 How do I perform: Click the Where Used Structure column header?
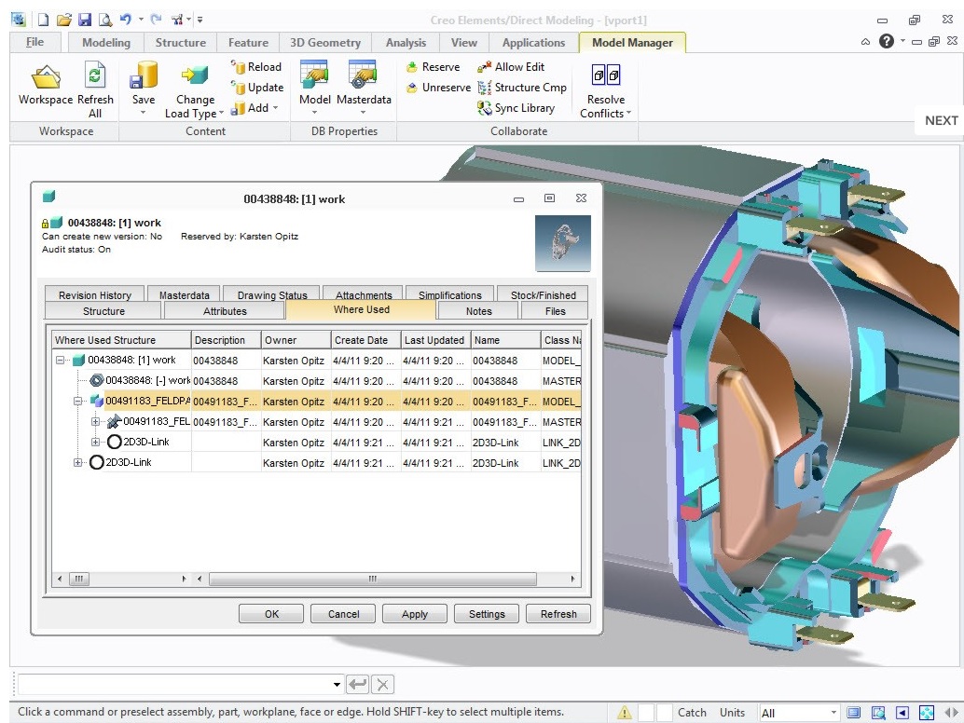coord(122,340)
